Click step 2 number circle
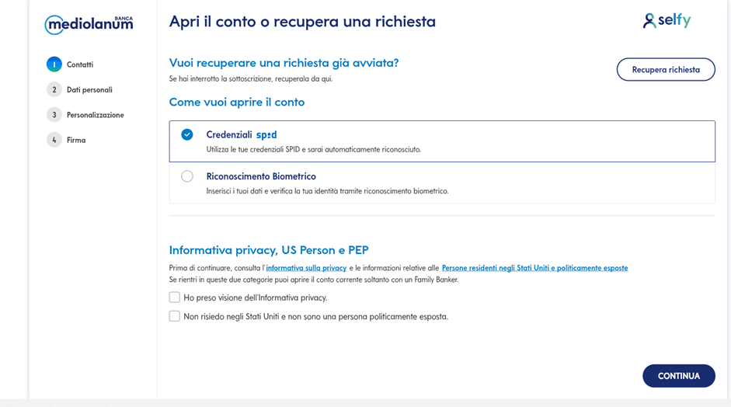This screenshot has width=731, height=407. [54, 89]
